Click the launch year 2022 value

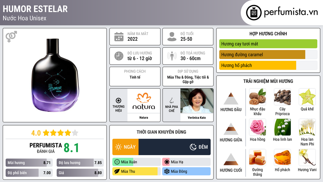132,39
